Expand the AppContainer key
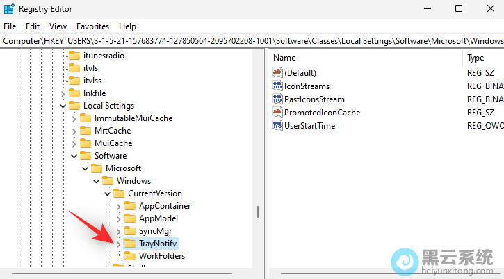Image resolution: width=504 pixels, height=279 pixels. [119, 206]
